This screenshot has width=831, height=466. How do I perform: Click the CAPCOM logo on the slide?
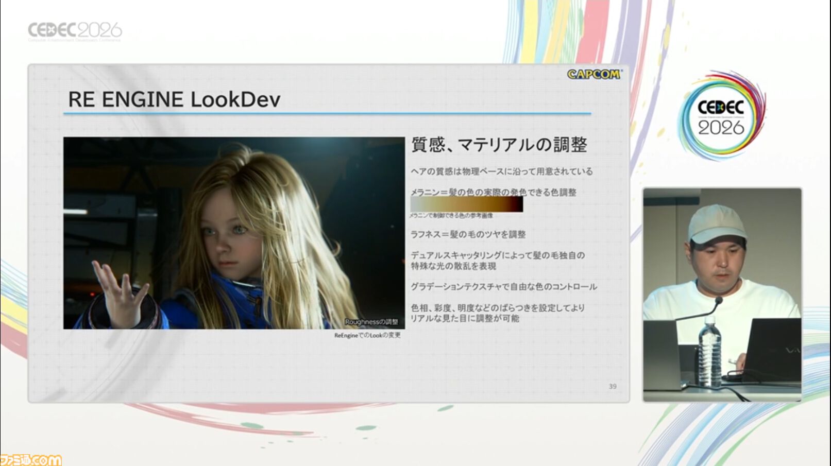pyautogui.click(x=595, y=74)
